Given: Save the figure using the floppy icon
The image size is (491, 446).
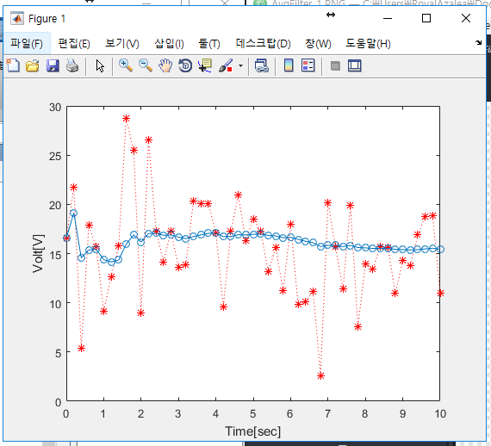Looking at the screenshot, I should click(53, 65).
